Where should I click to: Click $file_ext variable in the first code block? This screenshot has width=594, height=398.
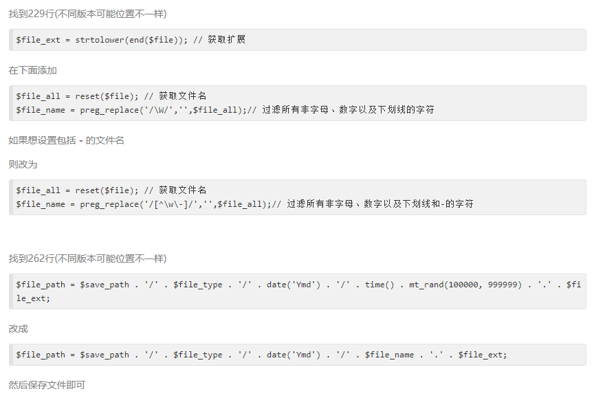point(38,40)
